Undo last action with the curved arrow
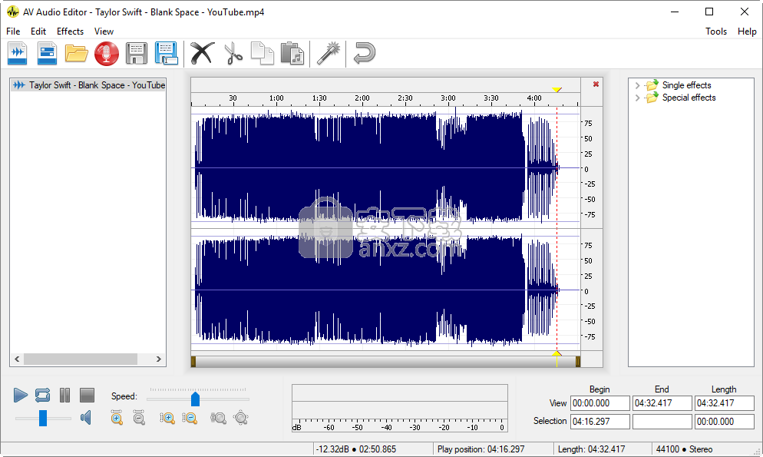The image size is (763, 457). tap(364, 53)
